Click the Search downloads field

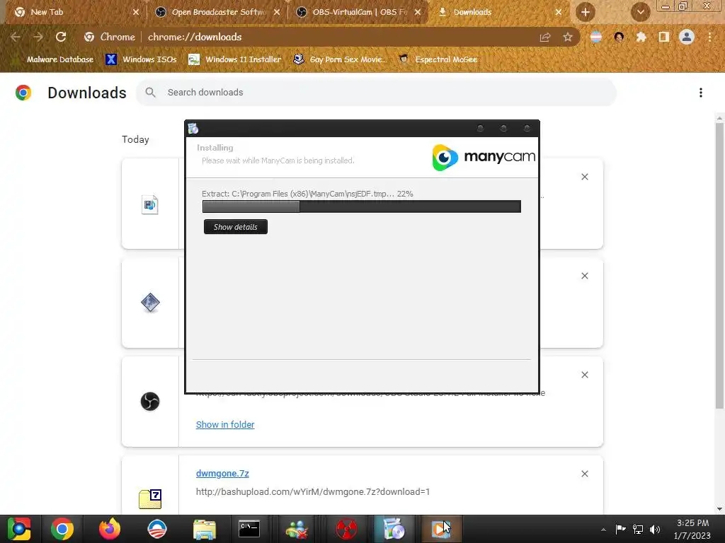click(376, 93)
